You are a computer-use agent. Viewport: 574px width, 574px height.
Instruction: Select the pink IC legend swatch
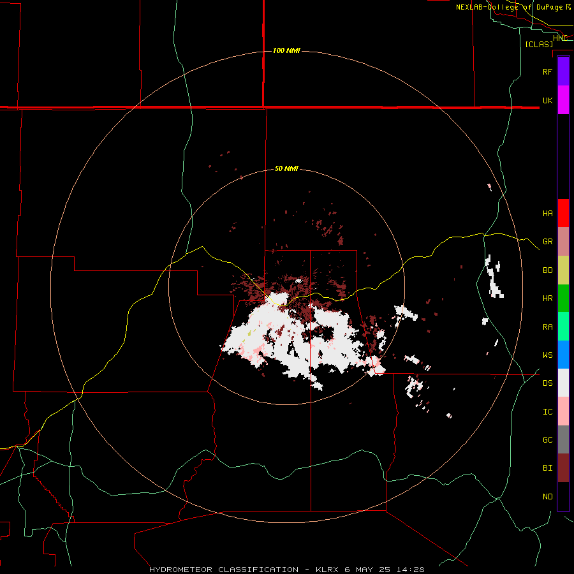pos(563,411)
